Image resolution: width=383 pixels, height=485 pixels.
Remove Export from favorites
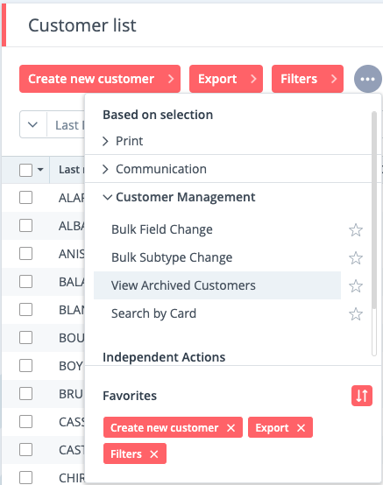point(301,428)
